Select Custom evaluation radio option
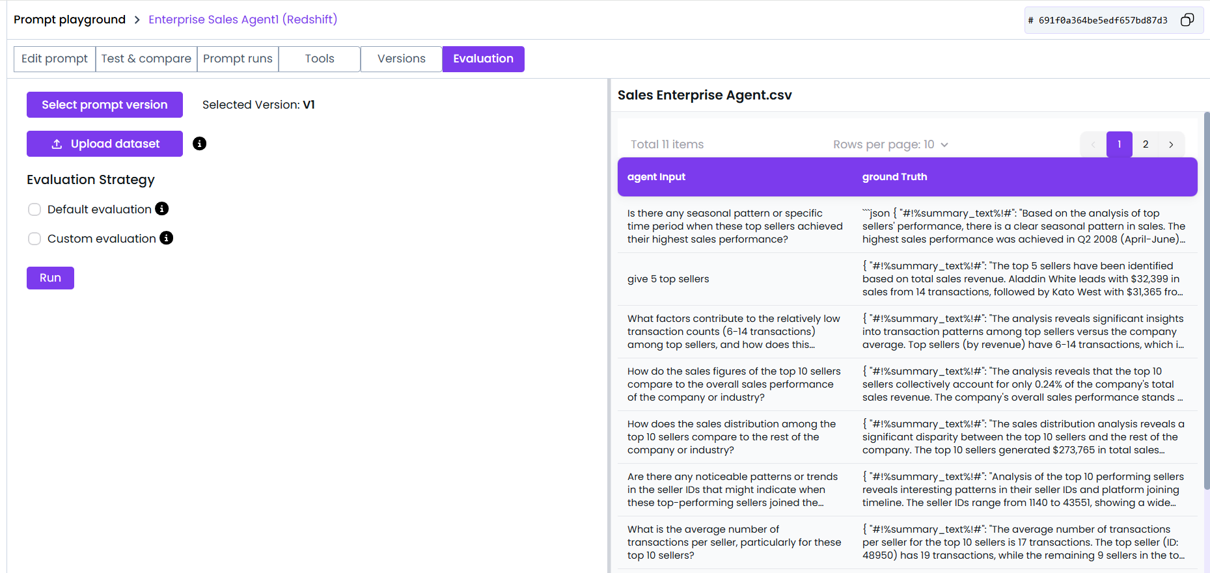 (x=34, y=239)
